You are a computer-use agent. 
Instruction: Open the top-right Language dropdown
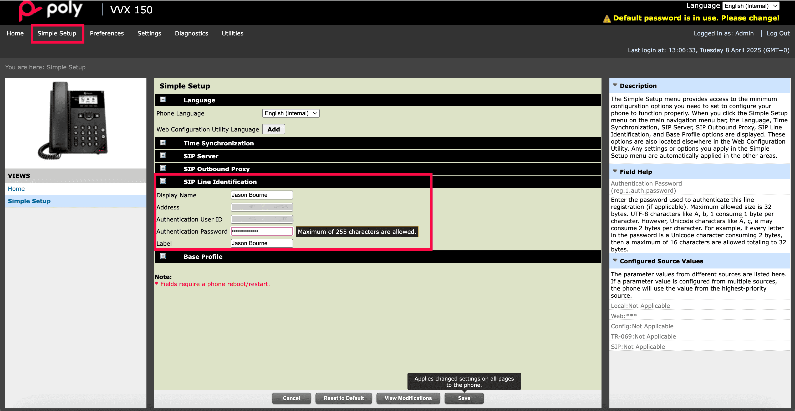click(x=750, y=6)
